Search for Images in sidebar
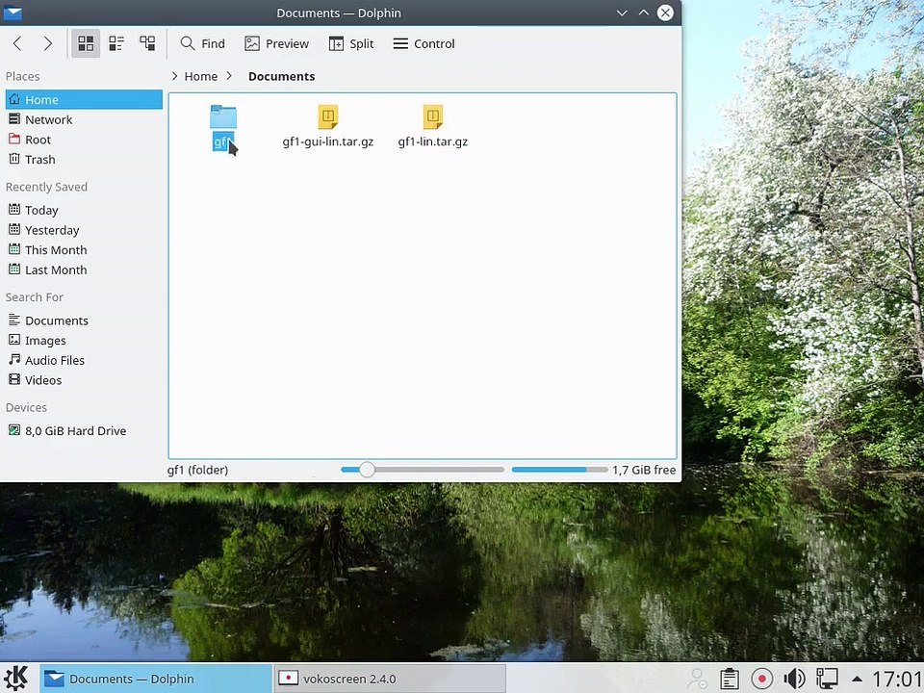 tap(84, 341)
